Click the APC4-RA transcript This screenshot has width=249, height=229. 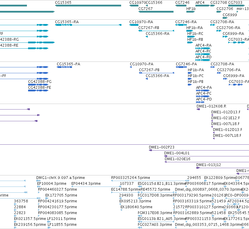click(203, 48)
